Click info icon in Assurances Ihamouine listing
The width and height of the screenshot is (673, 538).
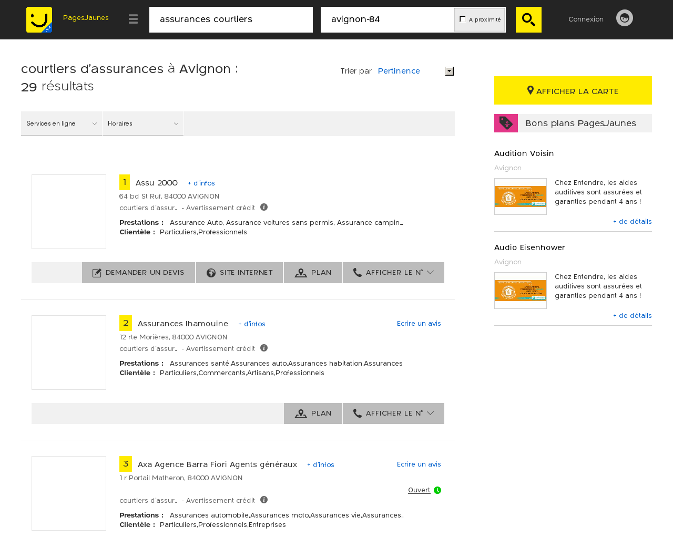tap(264, 348)
